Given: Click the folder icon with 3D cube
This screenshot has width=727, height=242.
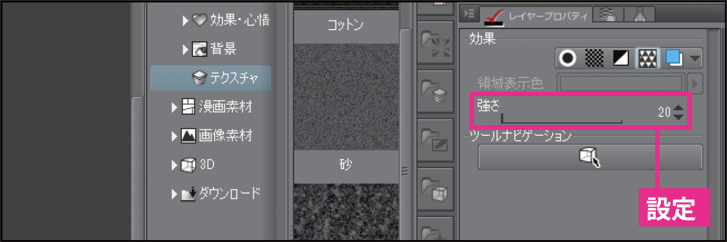Looking at the screenshot, I should (x=435, y=188).
